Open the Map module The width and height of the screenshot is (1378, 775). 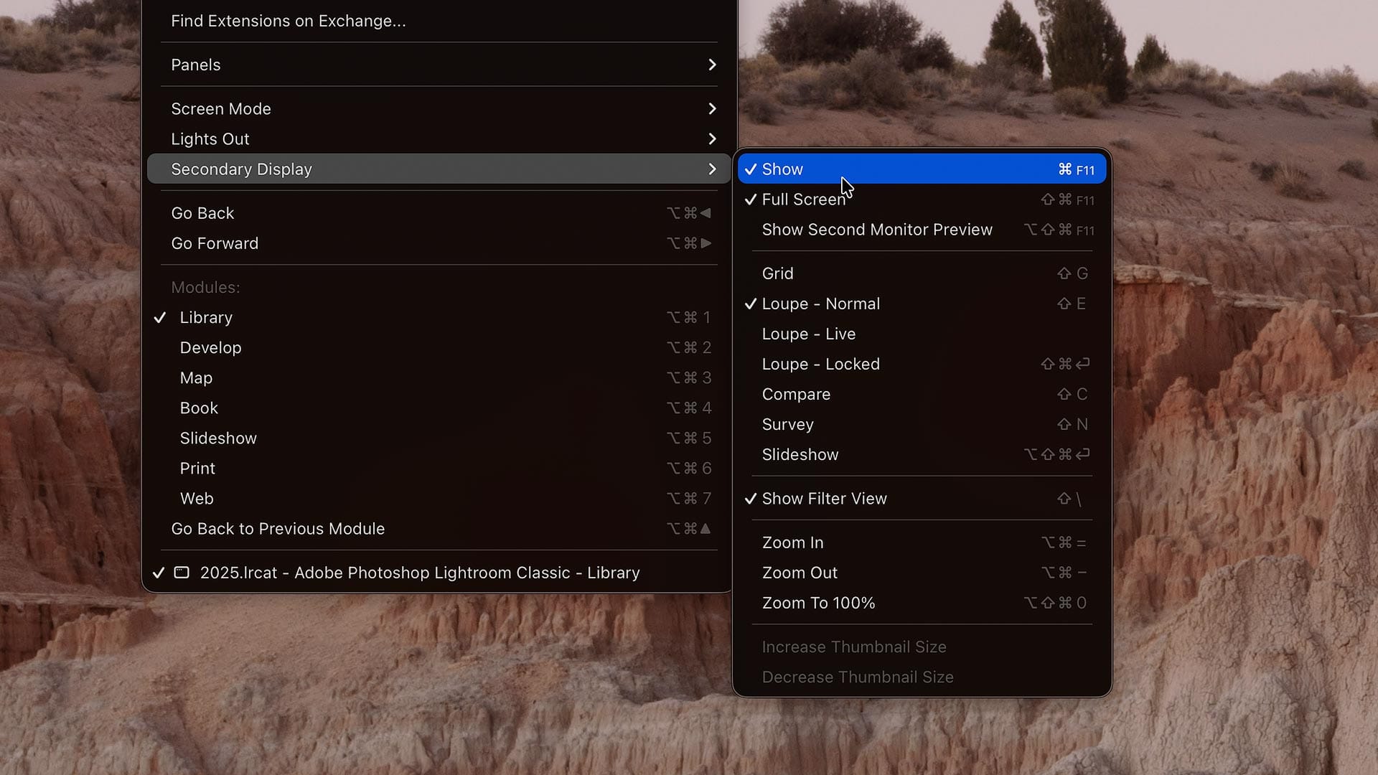[196, 377]
